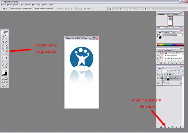Viewport: 188px width, 133px height.
Task: Select the Healing Brush tool
Action: pos(3,45)
